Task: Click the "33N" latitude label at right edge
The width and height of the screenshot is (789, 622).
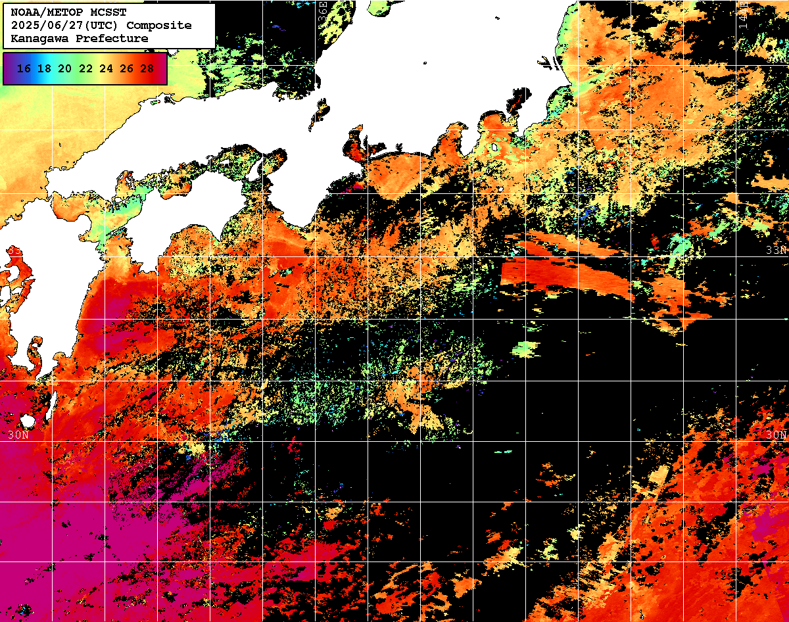Action: (x=777, y=251)
